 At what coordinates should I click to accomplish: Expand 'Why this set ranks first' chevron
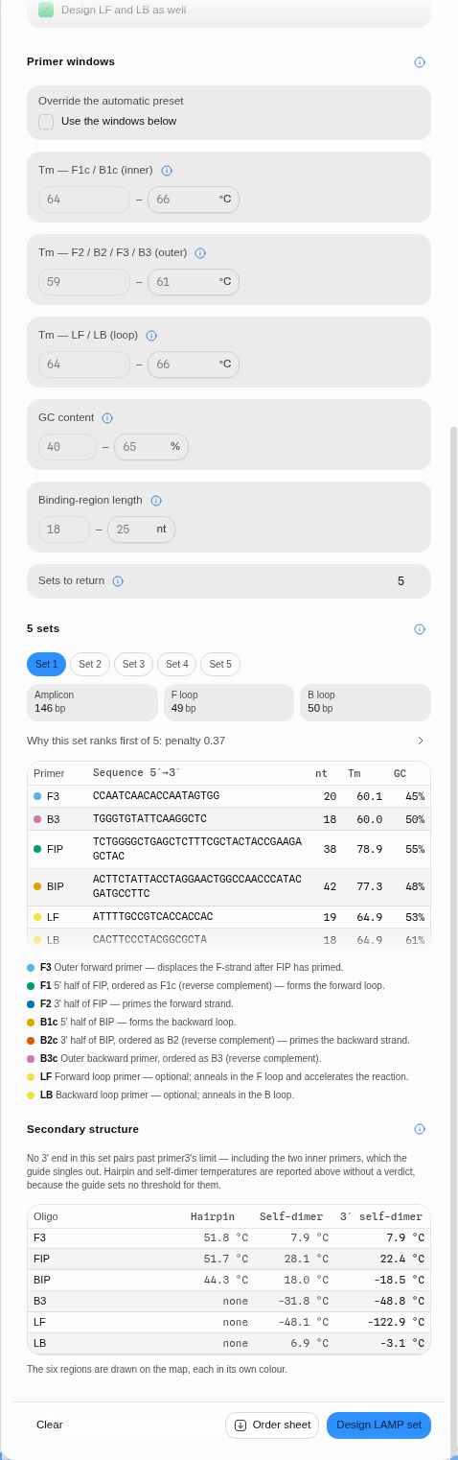(421, 741)
